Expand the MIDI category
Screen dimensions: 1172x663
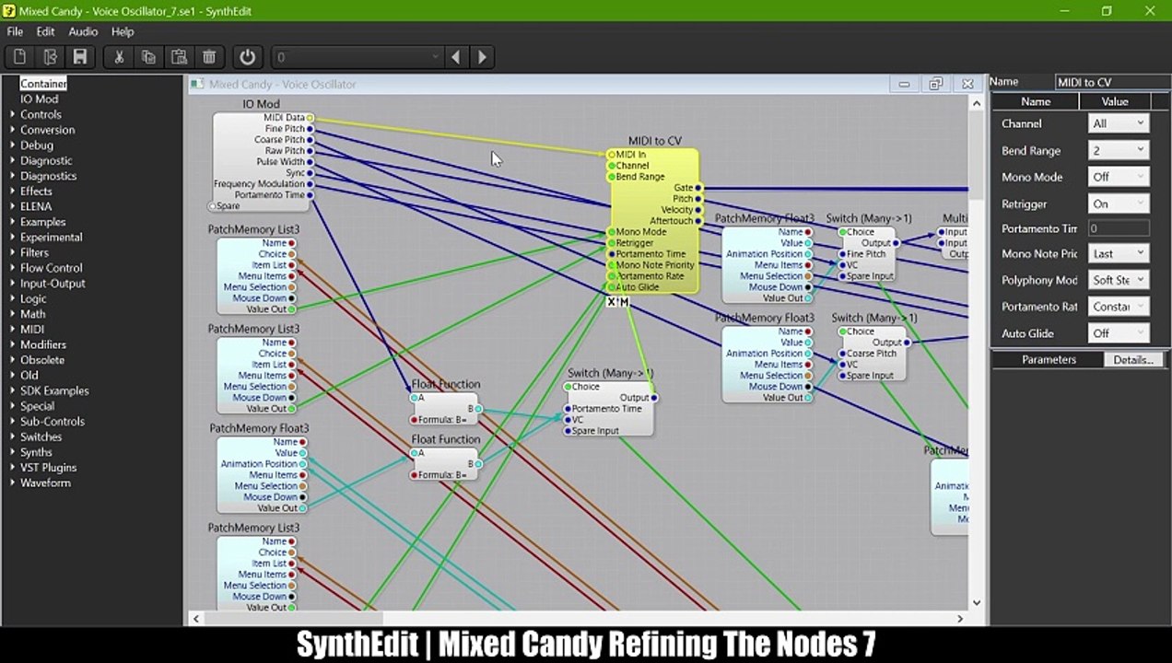(x=13, y=329)
